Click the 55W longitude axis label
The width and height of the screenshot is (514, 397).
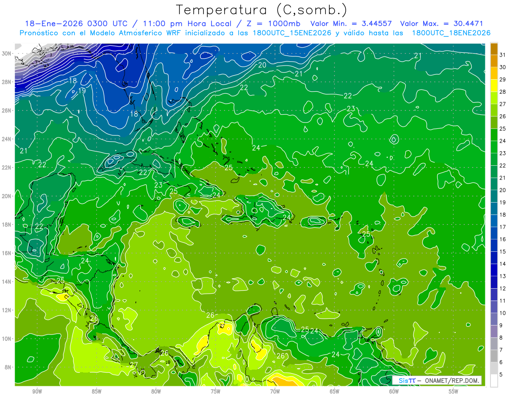pos(453,391)
